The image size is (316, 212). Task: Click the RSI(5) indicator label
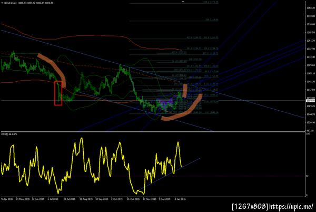pos(9,134)
